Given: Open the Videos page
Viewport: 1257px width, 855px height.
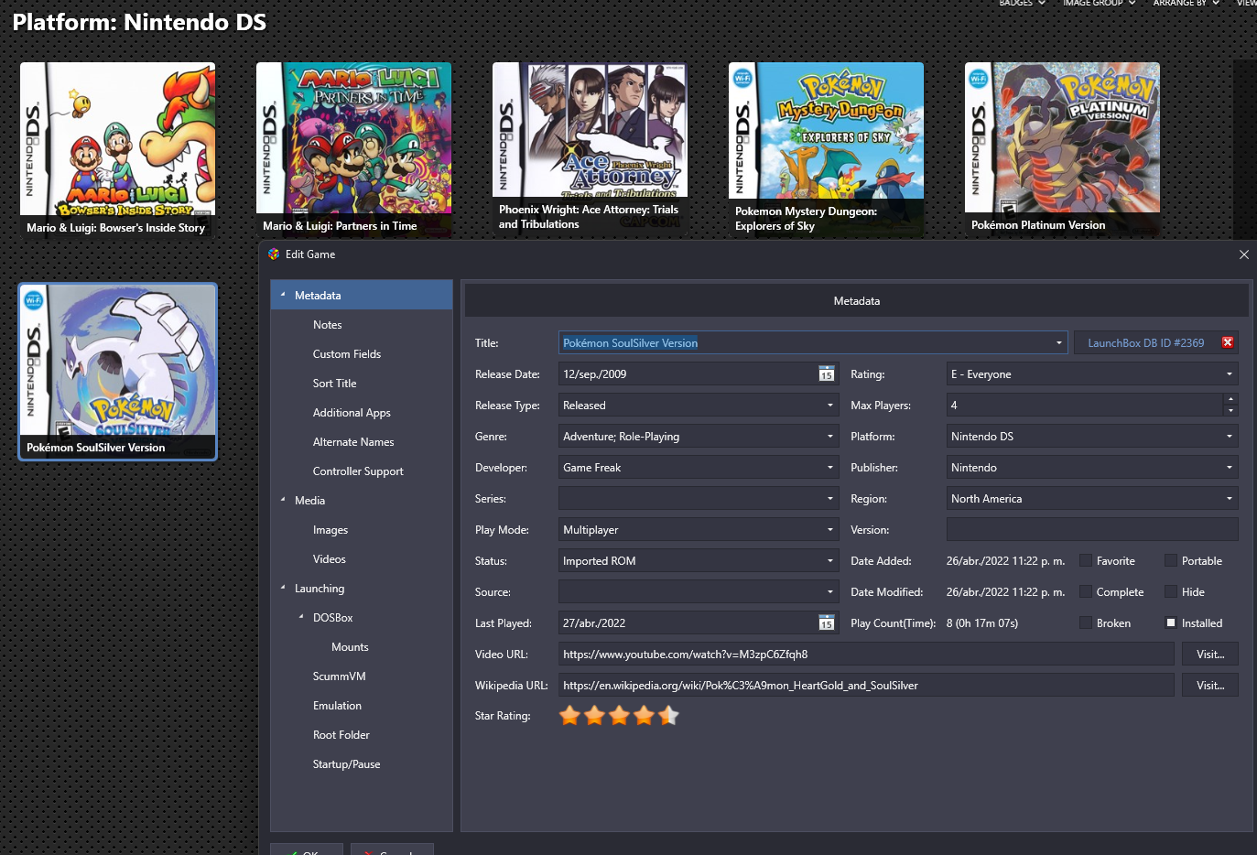Looking at the screenshot, I should coord(329,559).
